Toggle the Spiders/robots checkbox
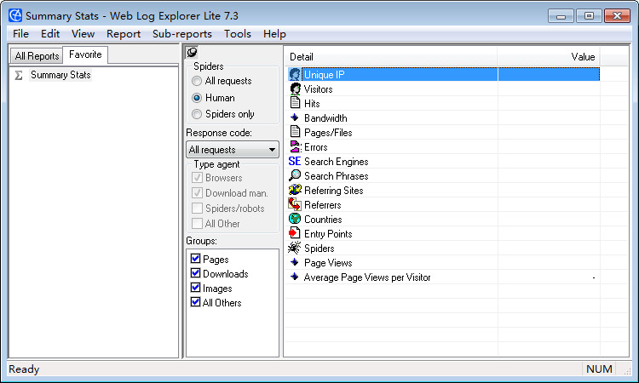The width and height of the screenshot is (639, 383). click(x=198, y=209)
